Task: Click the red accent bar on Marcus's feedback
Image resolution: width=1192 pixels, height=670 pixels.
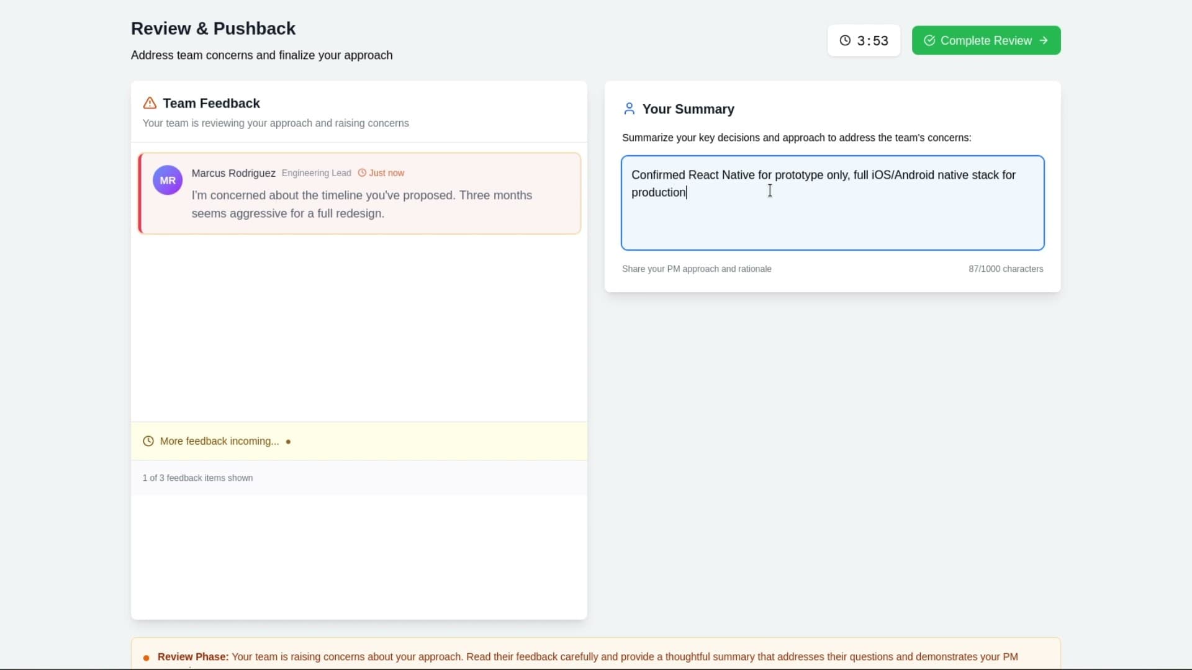Action: 140,193
